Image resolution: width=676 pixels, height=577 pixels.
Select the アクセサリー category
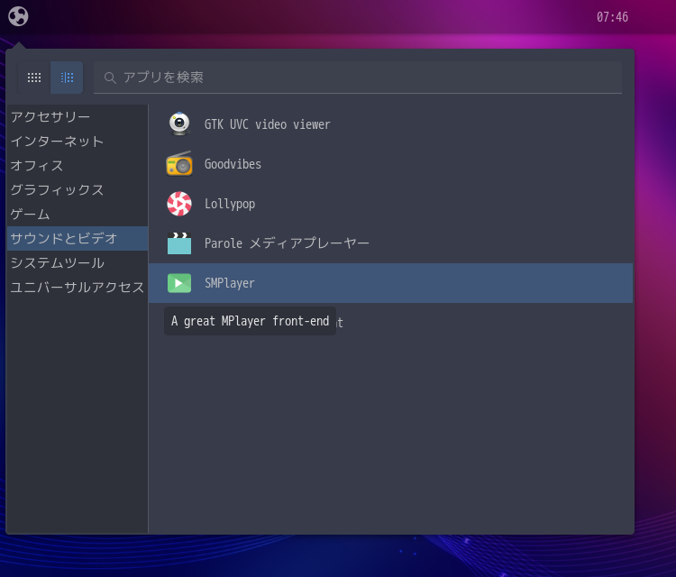78,117
